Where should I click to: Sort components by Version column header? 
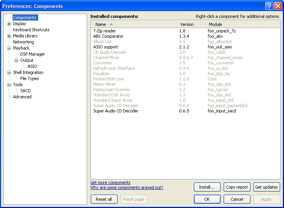point(191,24)
